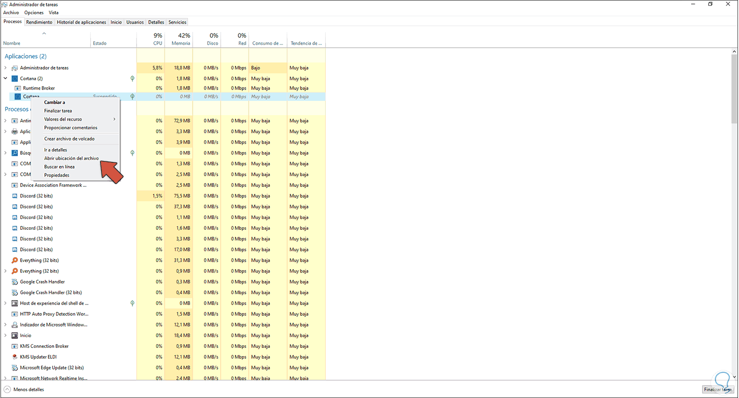Click the Microsoft Edge Update process icon

tap(14, 367)
